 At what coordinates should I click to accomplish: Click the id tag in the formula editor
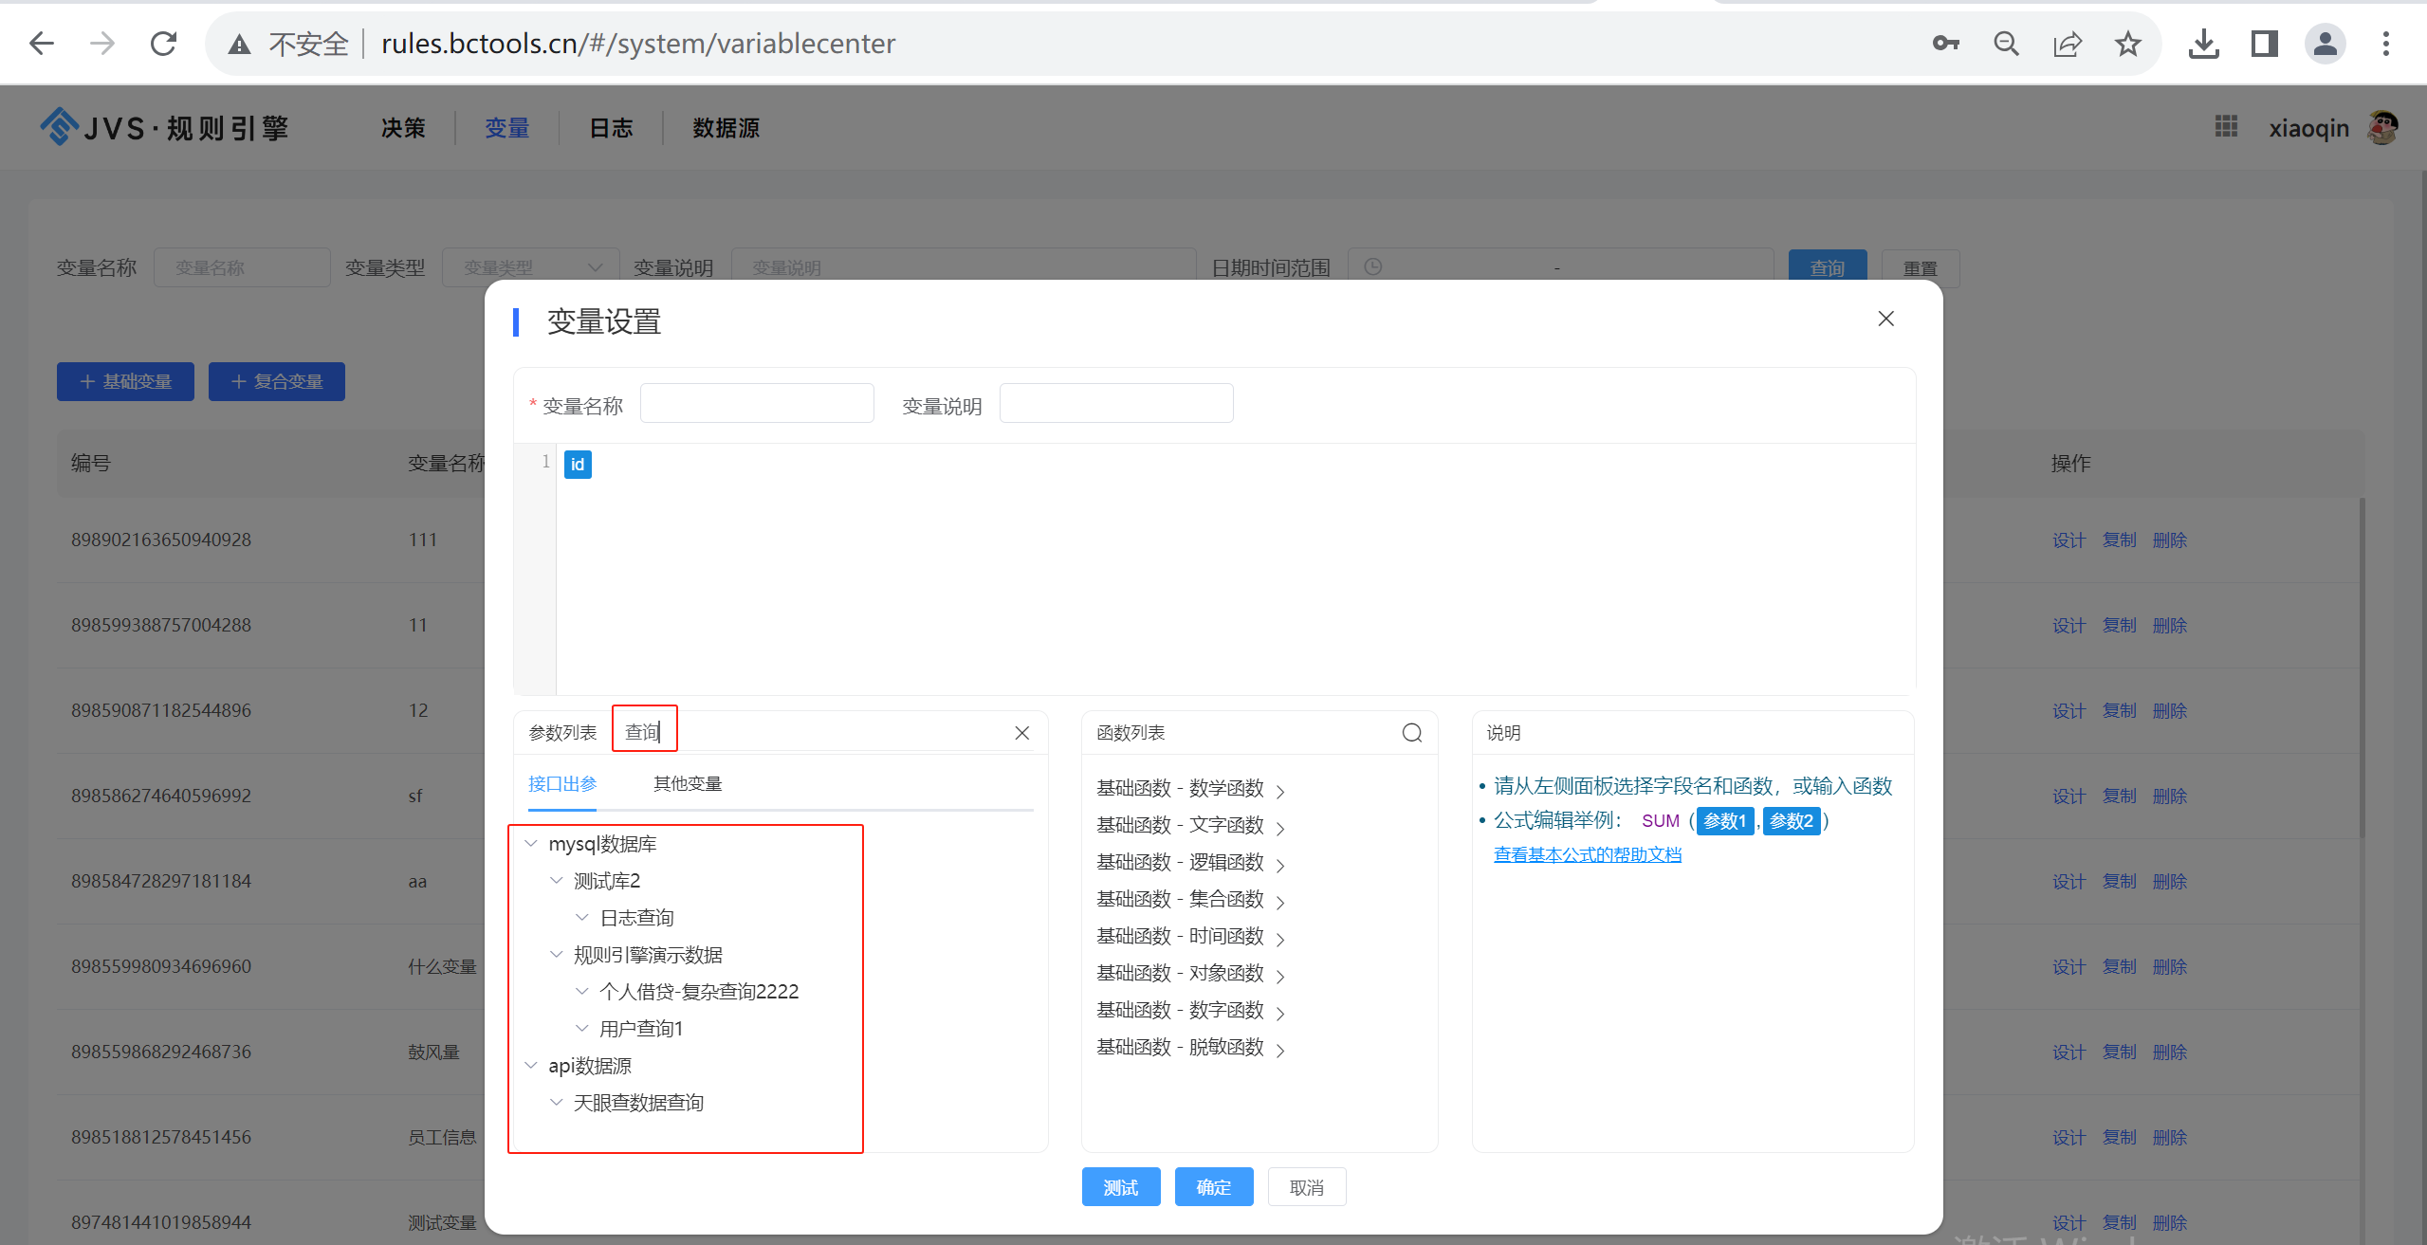point(578,465)
